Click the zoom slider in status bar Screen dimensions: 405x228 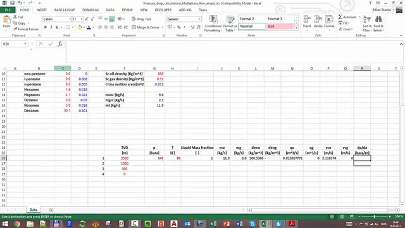(375, 217)
